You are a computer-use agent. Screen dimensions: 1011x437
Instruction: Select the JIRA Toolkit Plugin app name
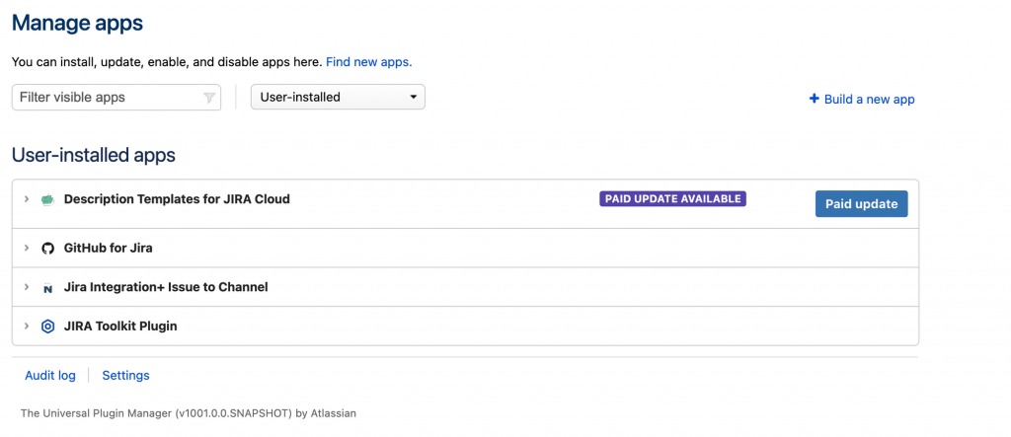120,327
